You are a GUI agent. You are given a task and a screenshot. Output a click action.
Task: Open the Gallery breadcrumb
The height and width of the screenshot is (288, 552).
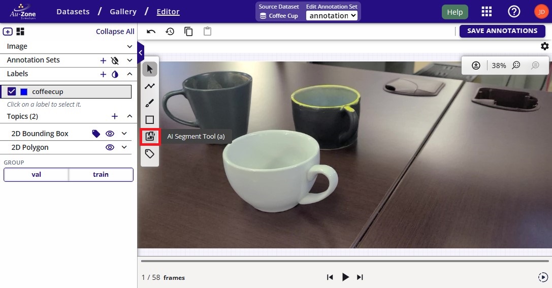(x=123, y=11)
